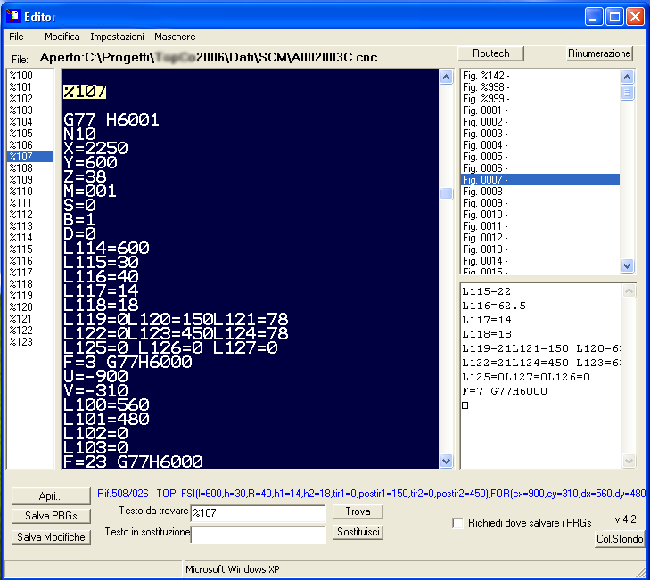Enable Richiedi dove salvare i PRGs checkbox
Image resolution: width=650 pixels, height=580 pixels.
[x=457, y=523]
